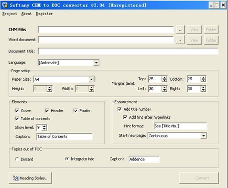Click the Top margin stepper arrows

tap(164, 79)
